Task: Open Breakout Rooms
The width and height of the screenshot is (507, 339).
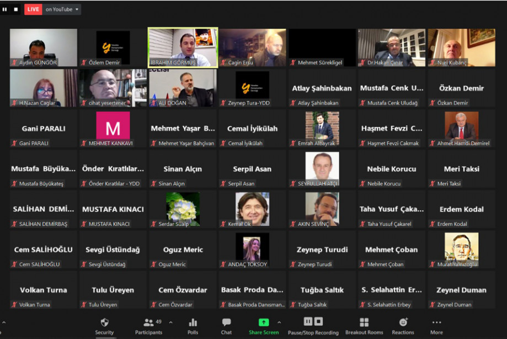Action: coord(364,325)
